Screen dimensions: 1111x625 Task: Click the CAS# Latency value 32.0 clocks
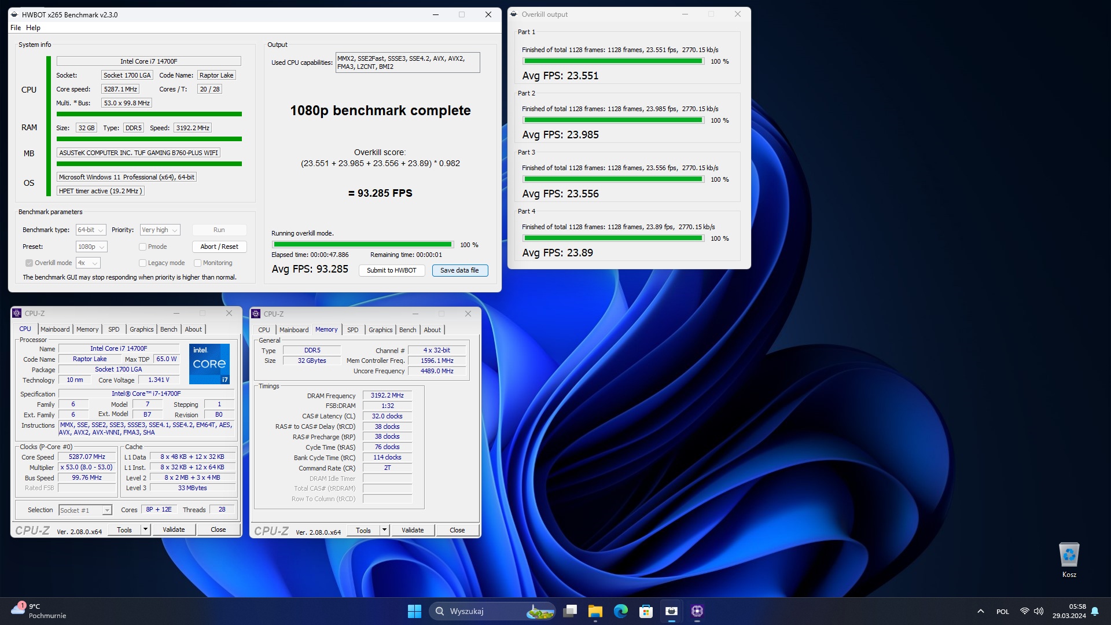pos(387,416)
